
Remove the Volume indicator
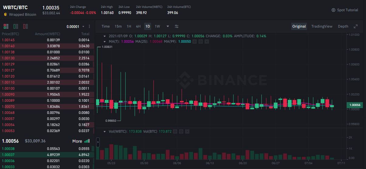coord(187,131)
